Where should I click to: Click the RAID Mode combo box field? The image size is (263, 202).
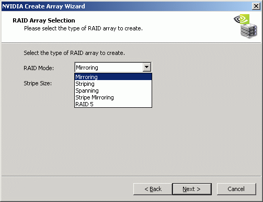coord(113,67)
